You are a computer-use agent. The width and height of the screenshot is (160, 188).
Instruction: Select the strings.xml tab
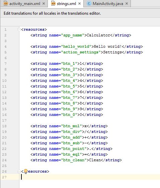[x=66, y=4]
